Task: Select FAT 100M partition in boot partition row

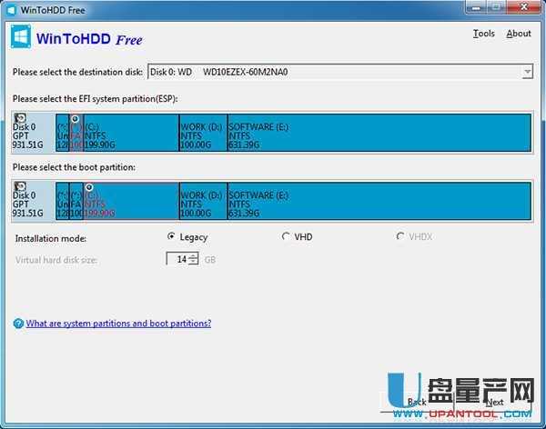Action: click(76, 201)
